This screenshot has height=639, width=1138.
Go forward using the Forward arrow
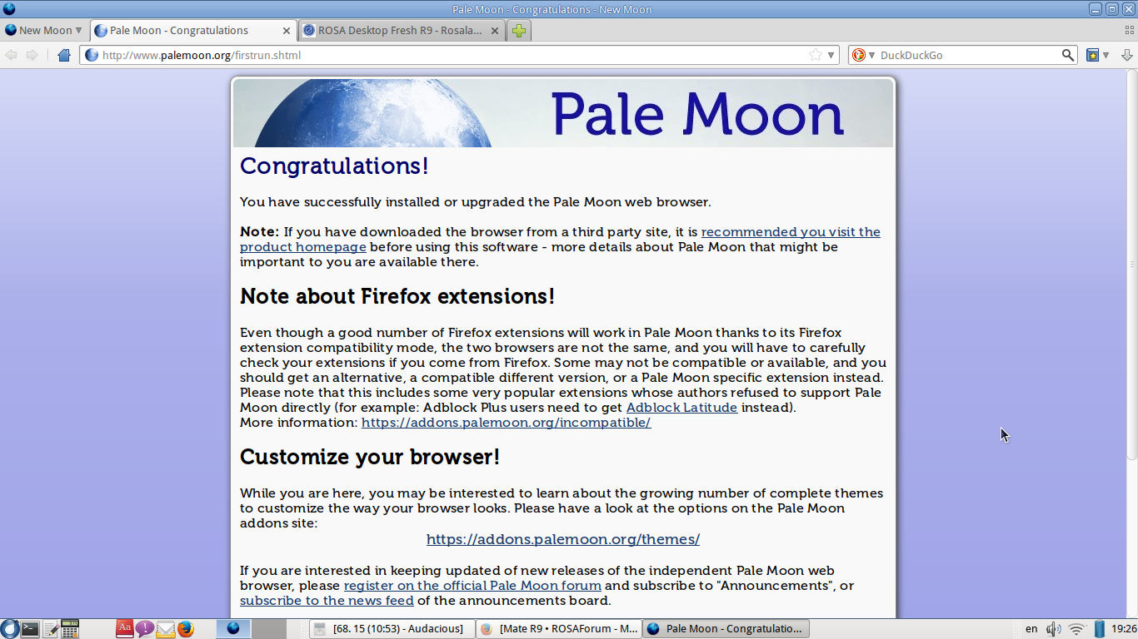tap(32, 55)
